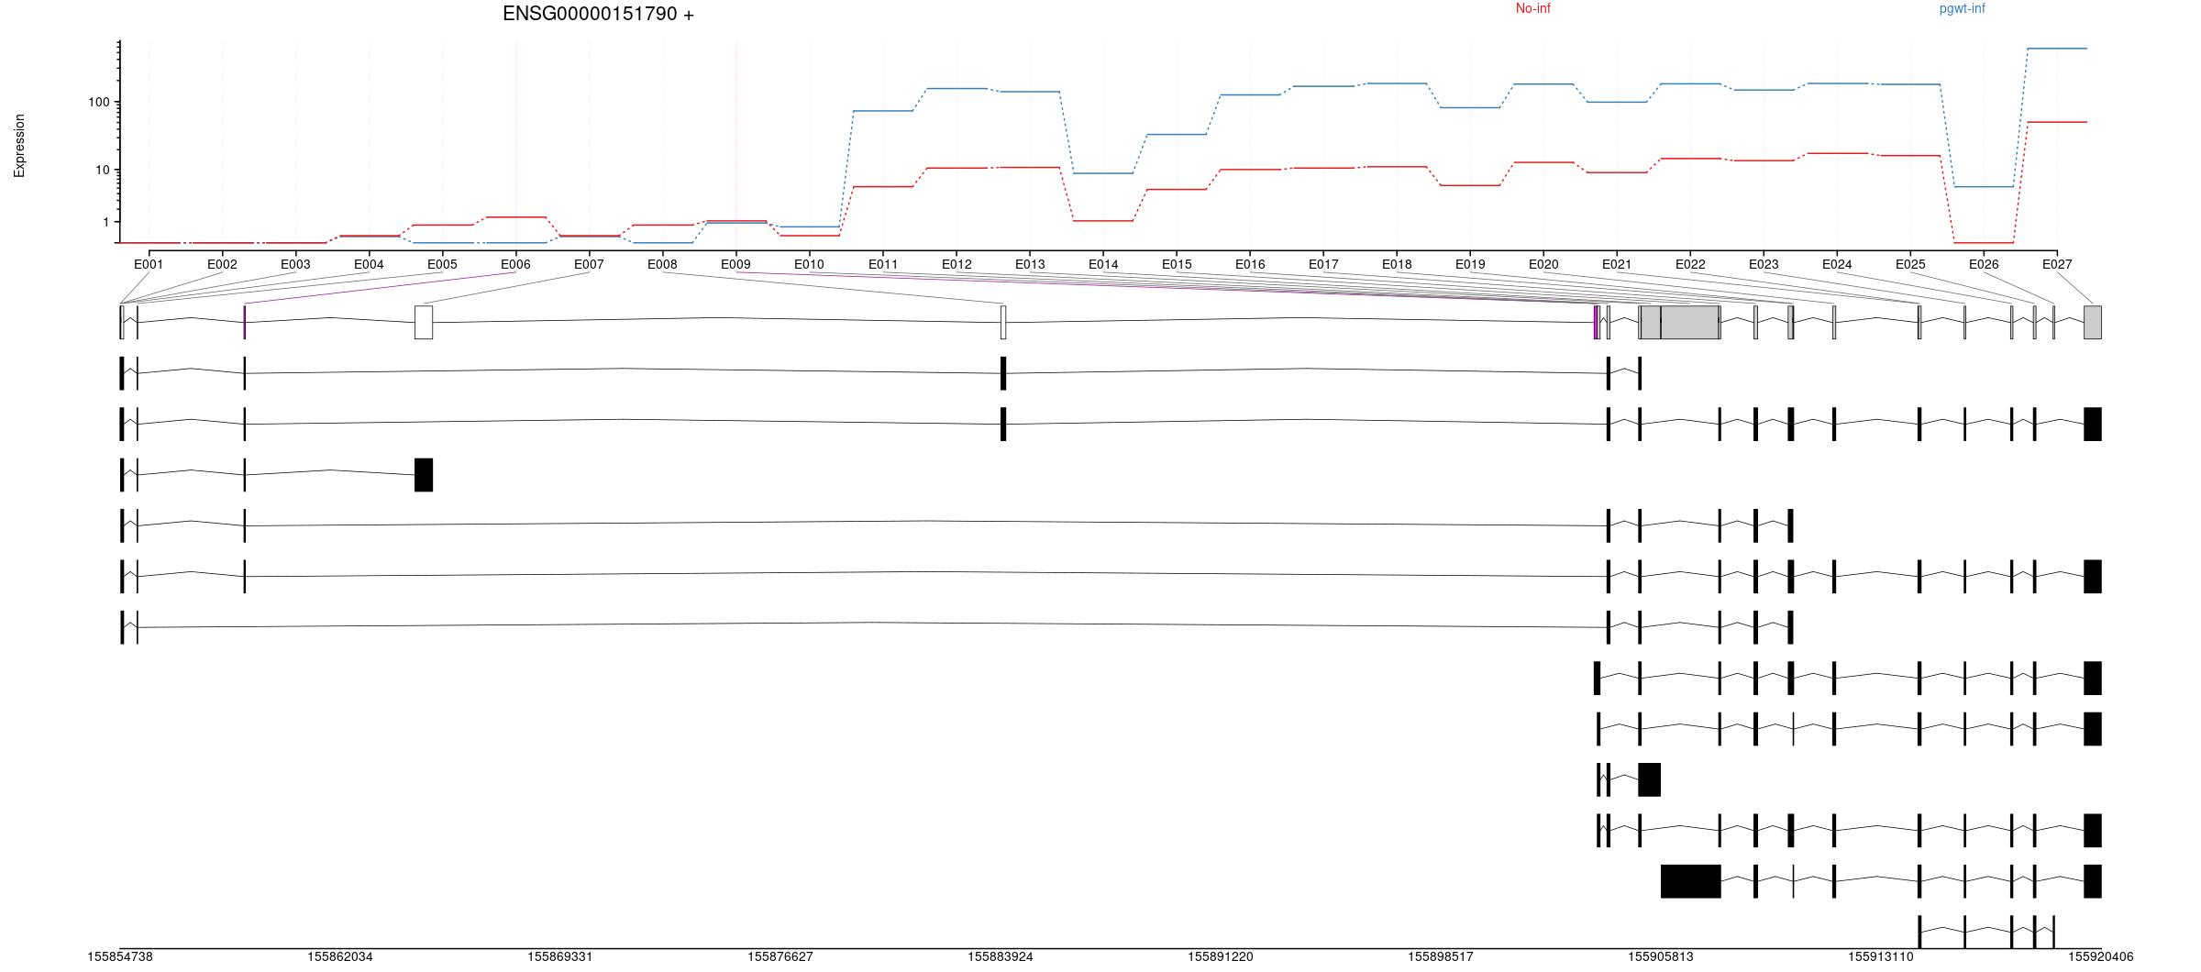Select the E016 exon label
This screenshot has height=972, width=2201.
click(1250, 264)
